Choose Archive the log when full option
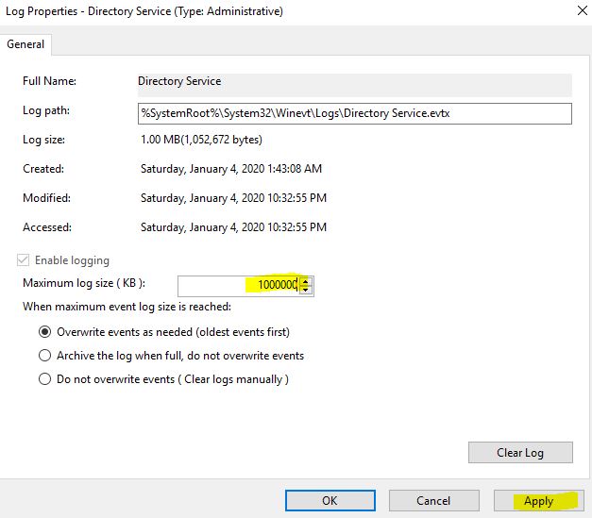 44,356
